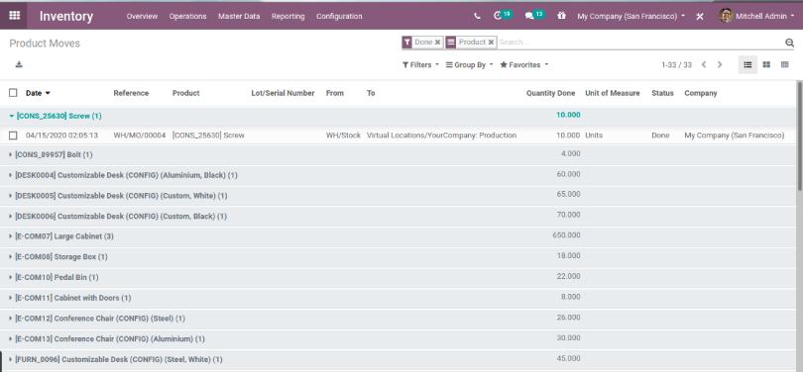Click the gift icon in top bar
The width and height of the screenshot is (803, 372).
point(561,16)
